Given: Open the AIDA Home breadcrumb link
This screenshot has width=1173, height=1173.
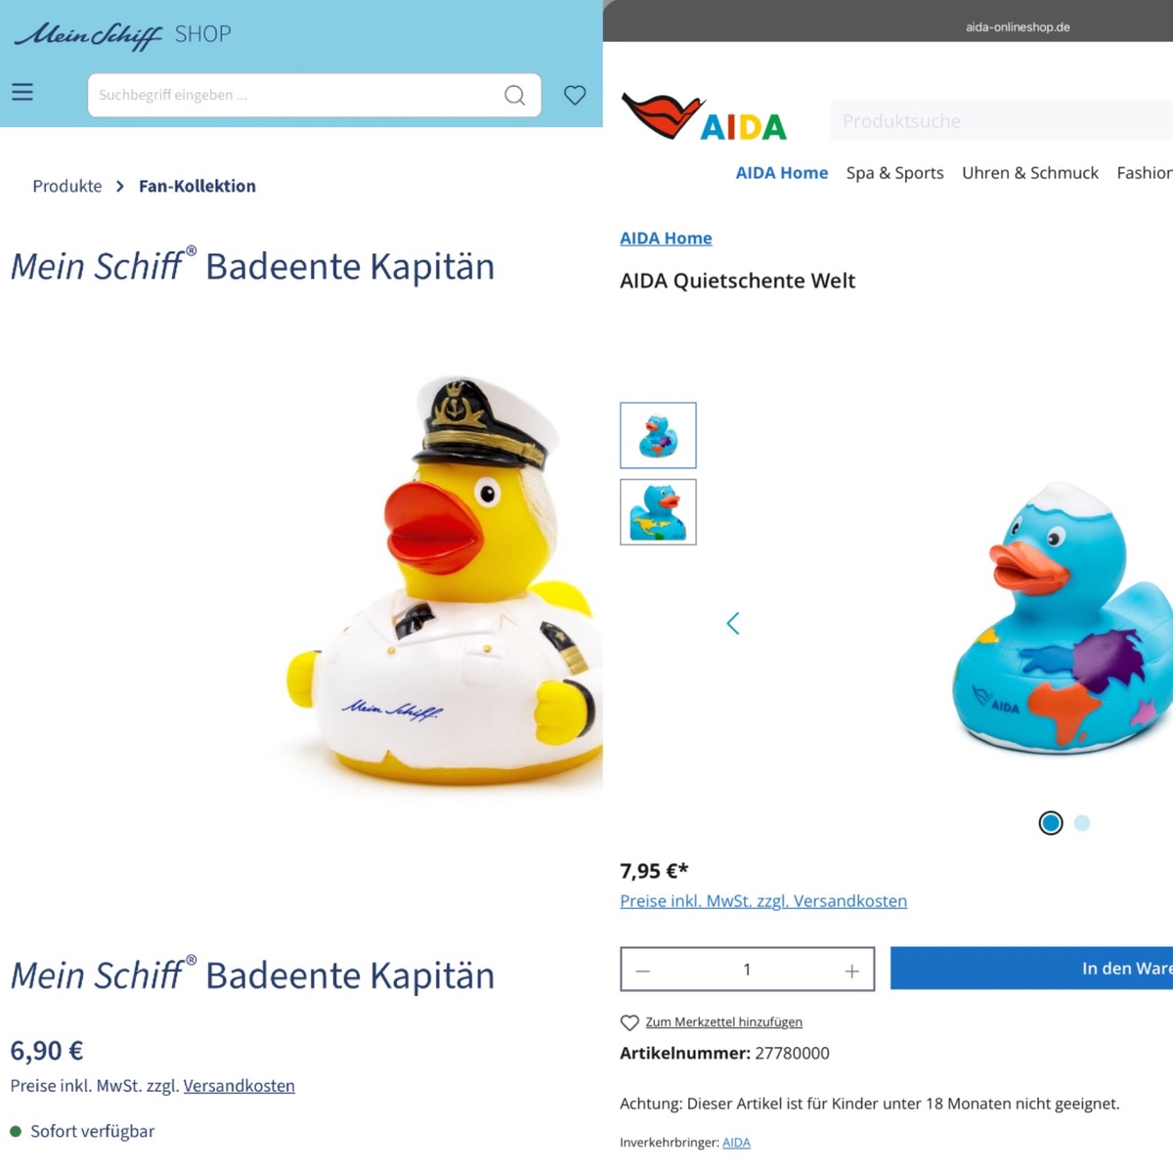Looking at the screenshot, I should pos(666,239).
